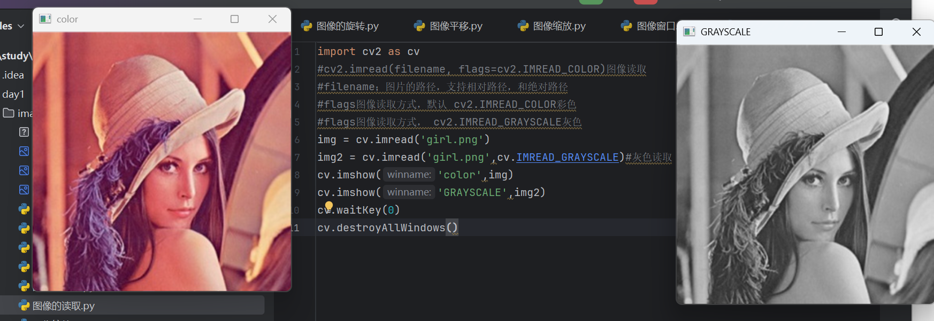The width and height of the screenshot is (934, 321).
Task: Close the GRAYSCALE image window
Action: (x=916, y=32)
